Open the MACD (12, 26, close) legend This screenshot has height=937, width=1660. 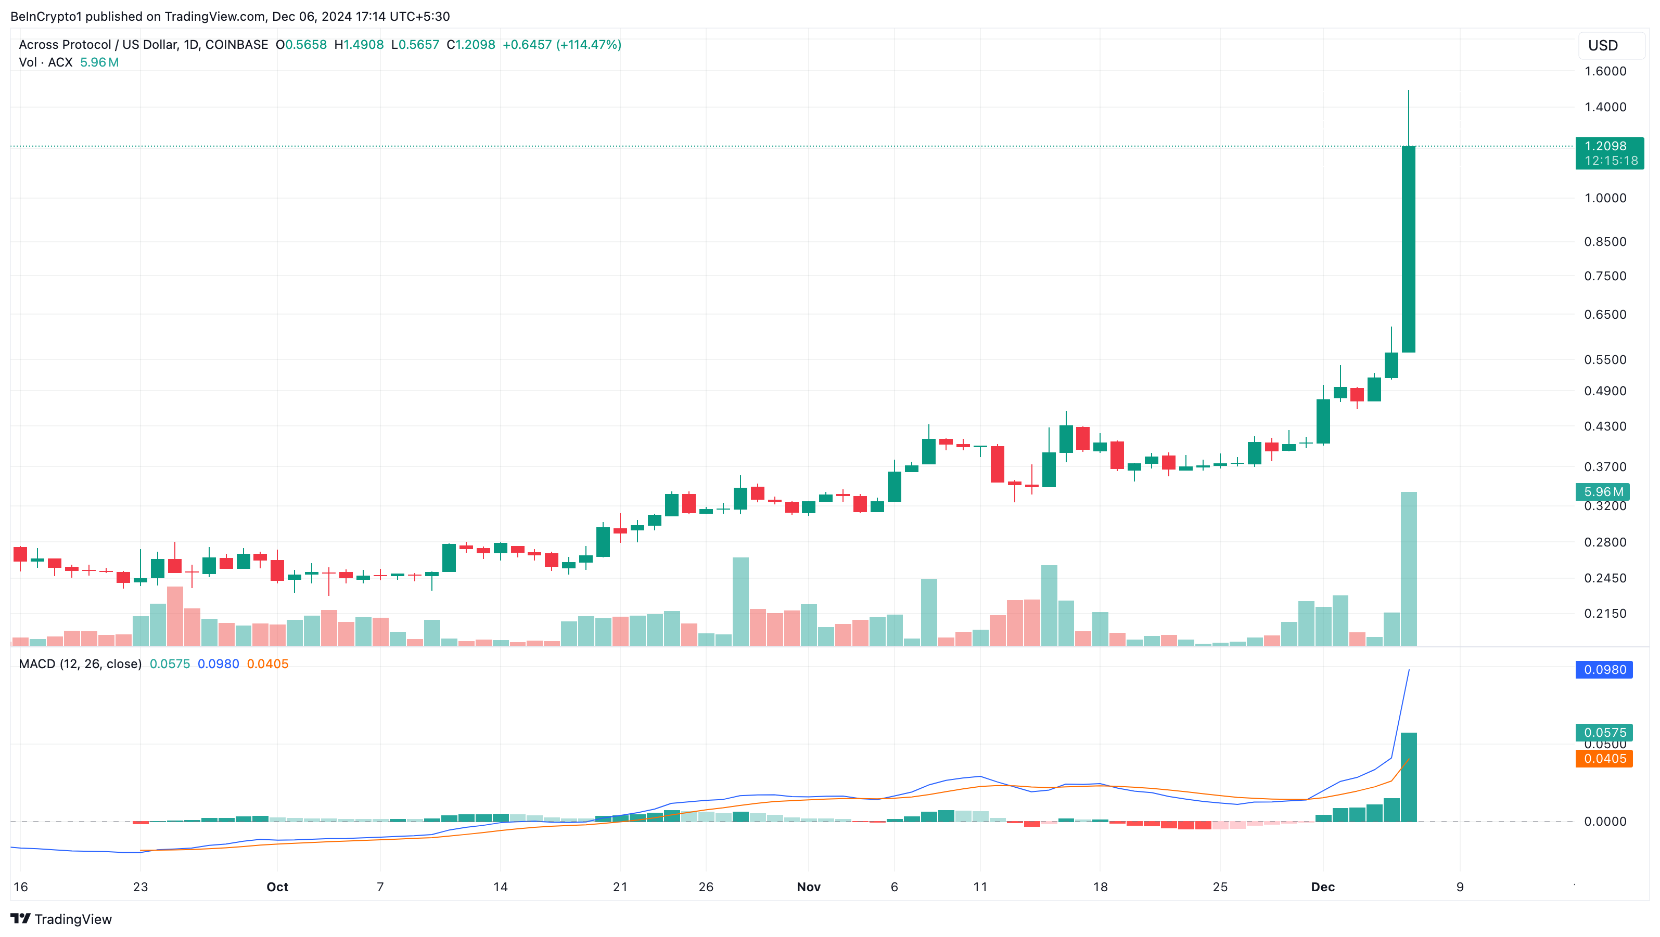coord(80,664)
